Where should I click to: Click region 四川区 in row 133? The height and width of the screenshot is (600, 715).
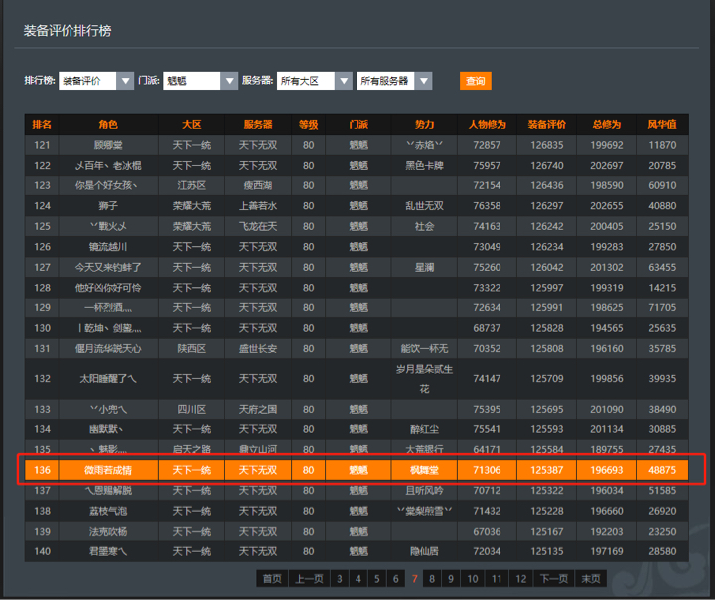point(192,409)
